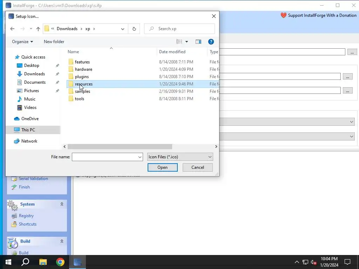Select xp in the address breadcrumb

point(88,29)
